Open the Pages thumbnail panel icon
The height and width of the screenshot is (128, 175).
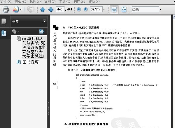click(4, 21)
